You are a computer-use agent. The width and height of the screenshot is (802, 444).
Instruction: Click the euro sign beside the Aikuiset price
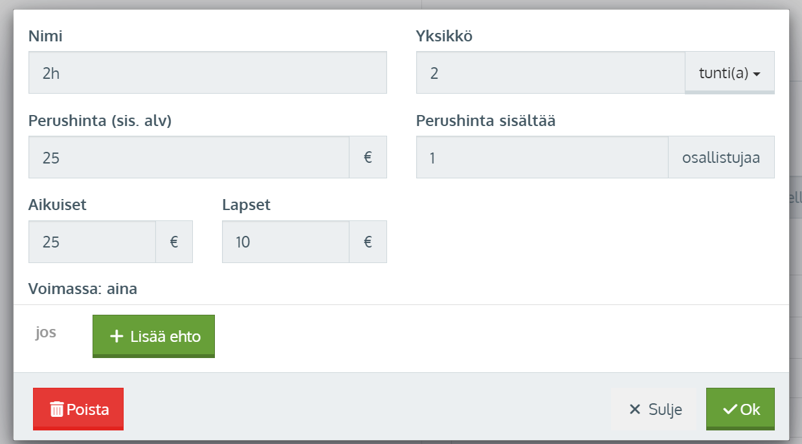tap(174, 242)
